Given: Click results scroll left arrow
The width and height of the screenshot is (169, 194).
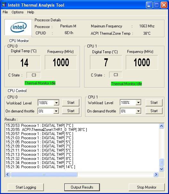Looking at the screenshot, I should pos(8,175).
